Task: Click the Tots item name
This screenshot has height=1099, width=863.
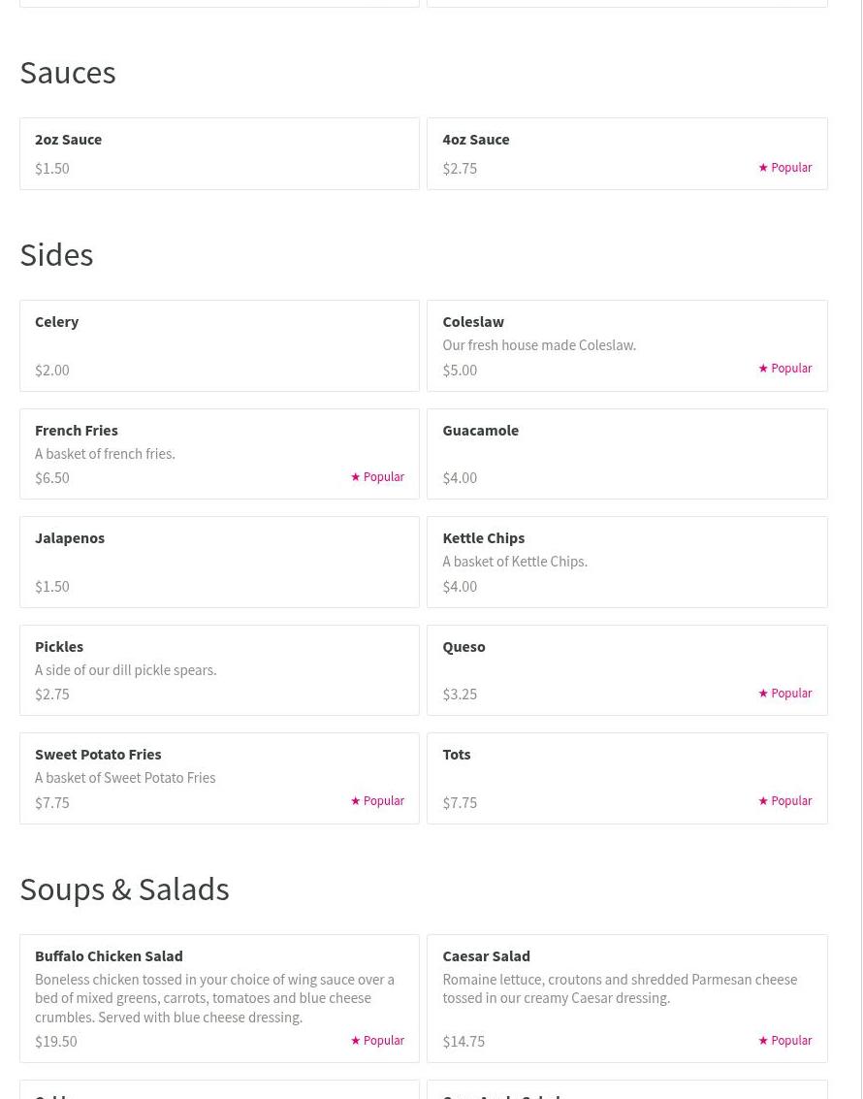Action: [456, 755]
